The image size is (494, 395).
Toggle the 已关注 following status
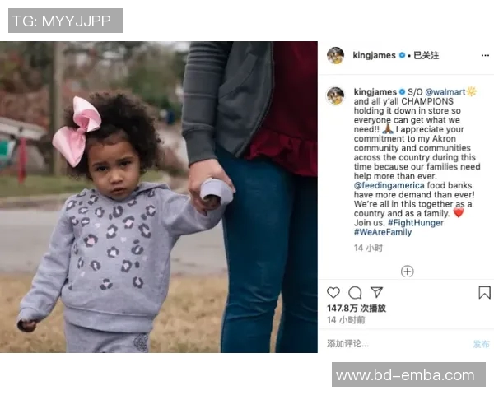click(426, 55)
